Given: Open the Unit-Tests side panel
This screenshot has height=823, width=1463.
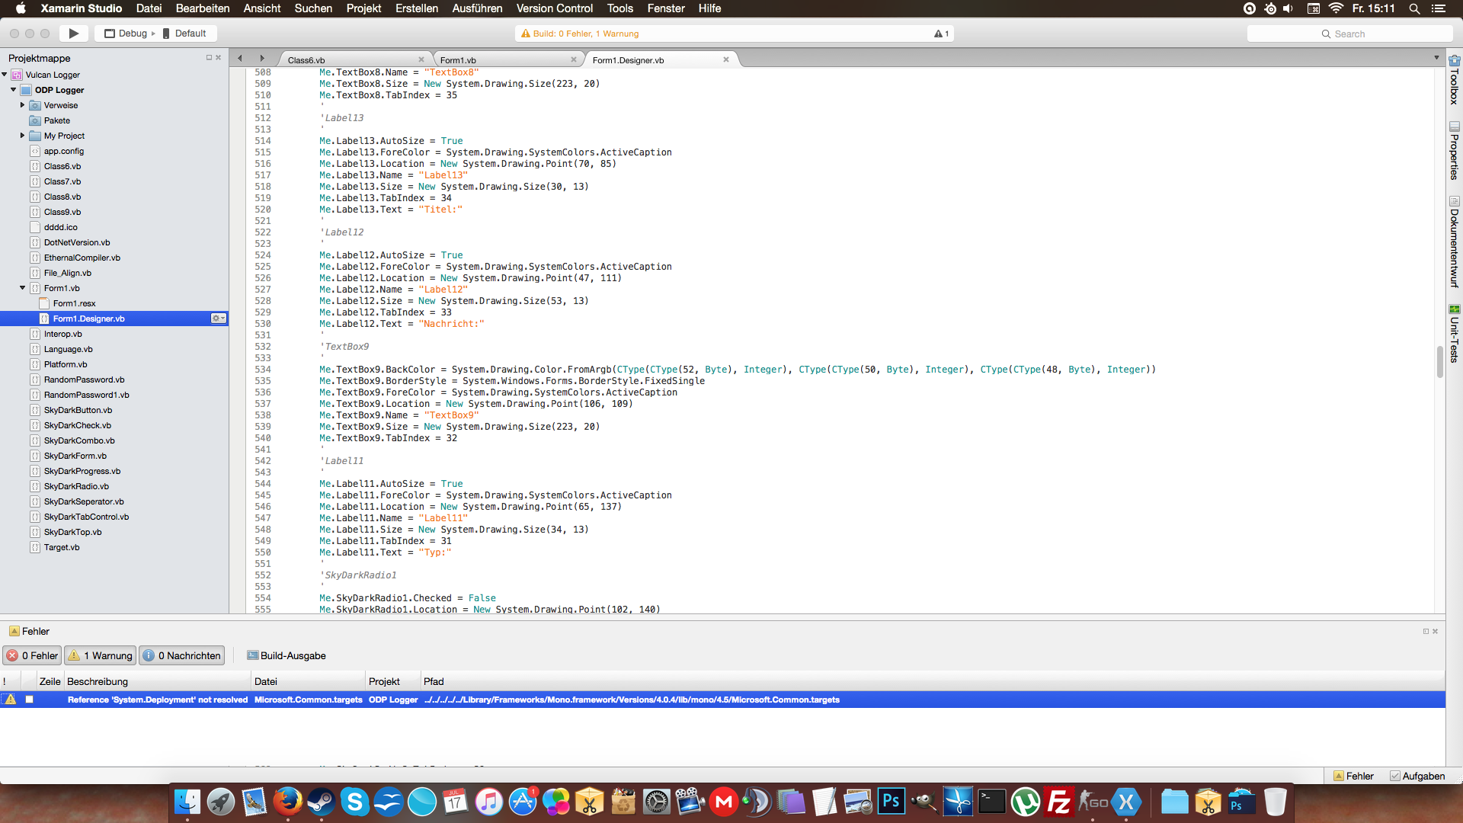Looking at the screenshot, I should click(1454, 334).
